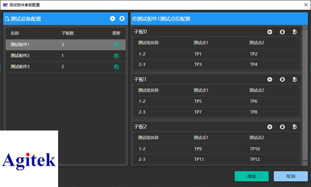This screenshot has height=187, width=311.
Task: Add a test group to 子板2
Action: point(270,127)
